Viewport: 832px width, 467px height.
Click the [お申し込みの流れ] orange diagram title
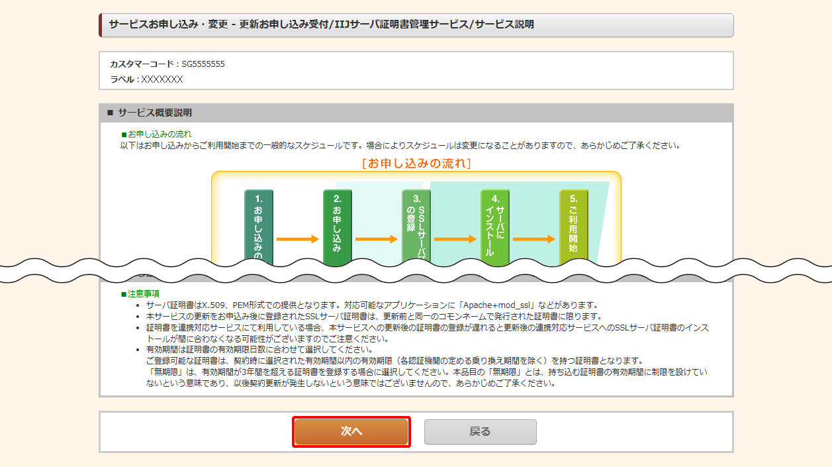[x=416, y=163]
